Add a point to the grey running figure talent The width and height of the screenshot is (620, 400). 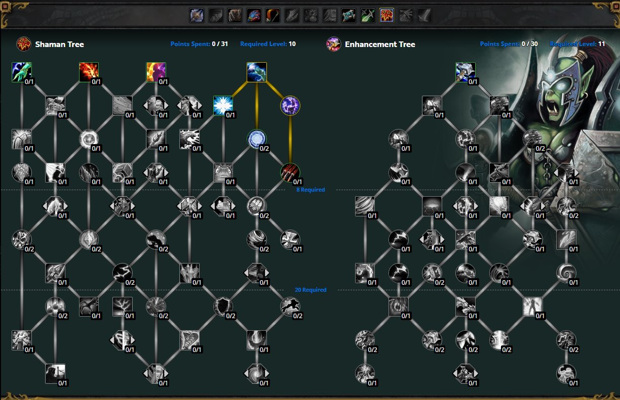pos(290,306)
